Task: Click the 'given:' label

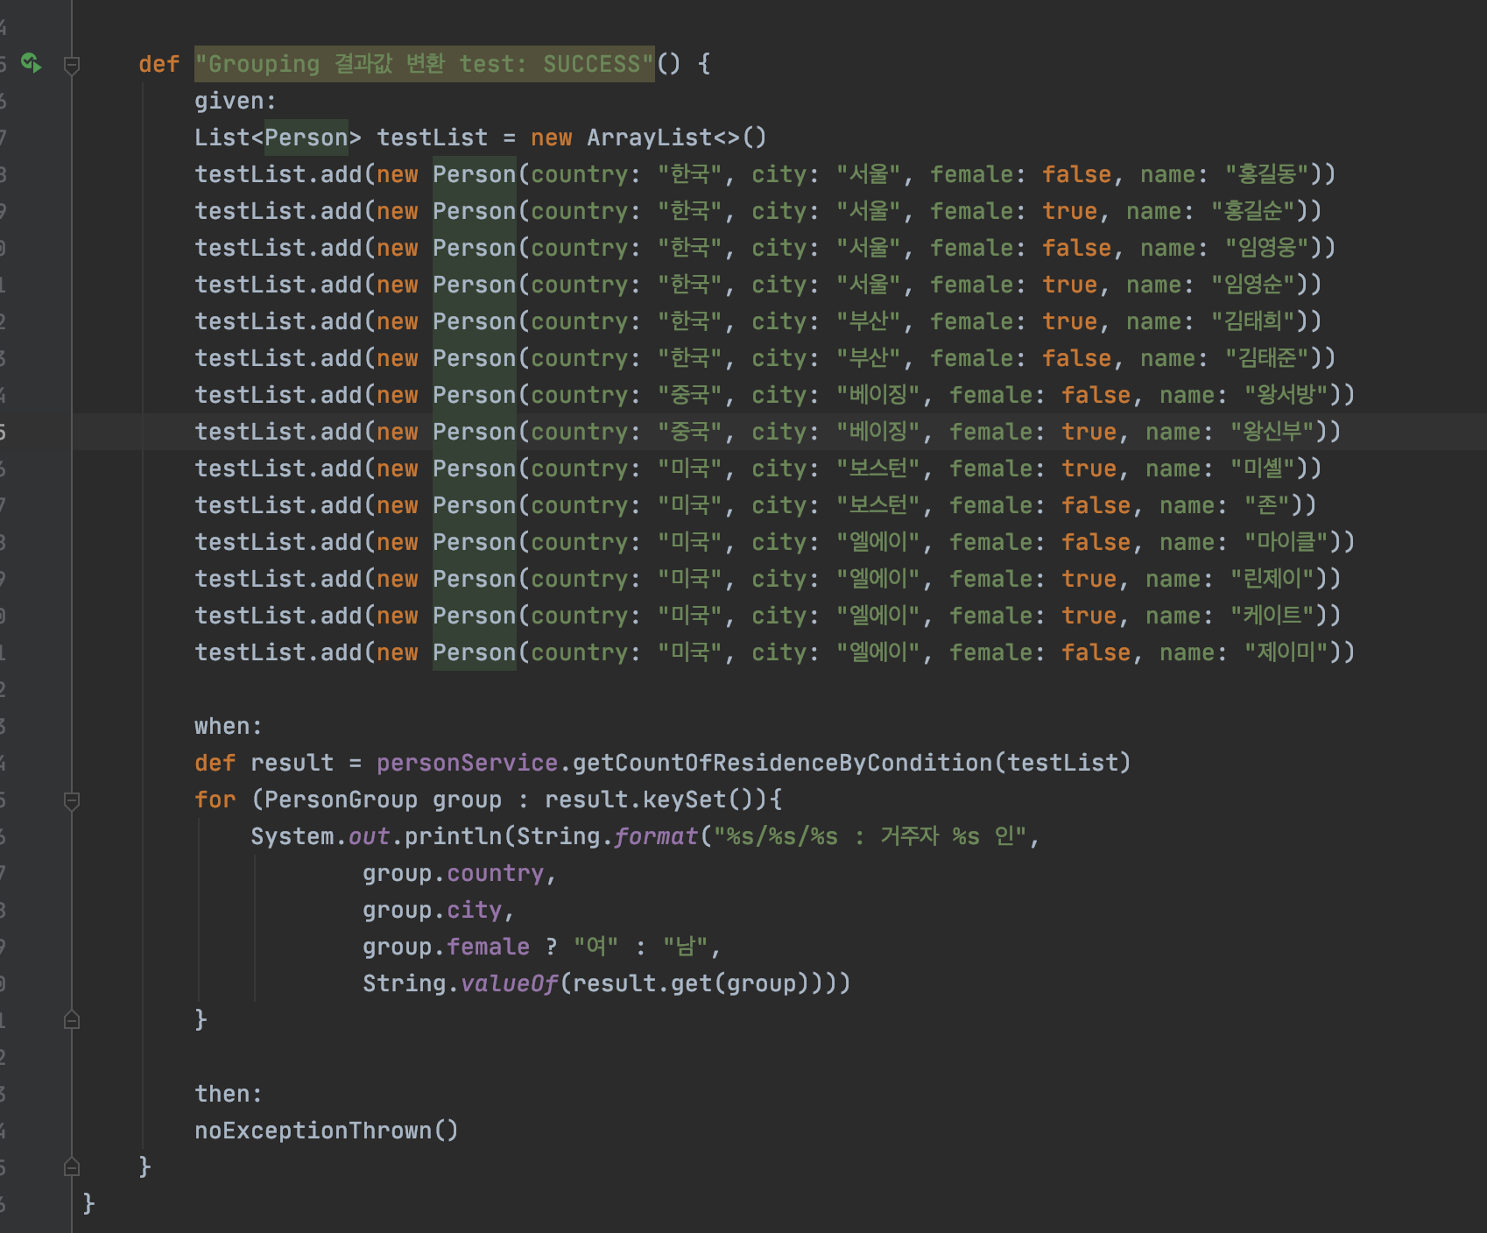Action: 235,101
